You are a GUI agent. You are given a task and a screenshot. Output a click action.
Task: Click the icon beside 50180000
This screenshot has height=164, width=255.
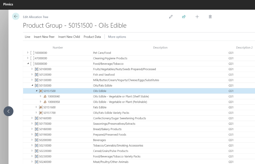click(x=37, y=129)
